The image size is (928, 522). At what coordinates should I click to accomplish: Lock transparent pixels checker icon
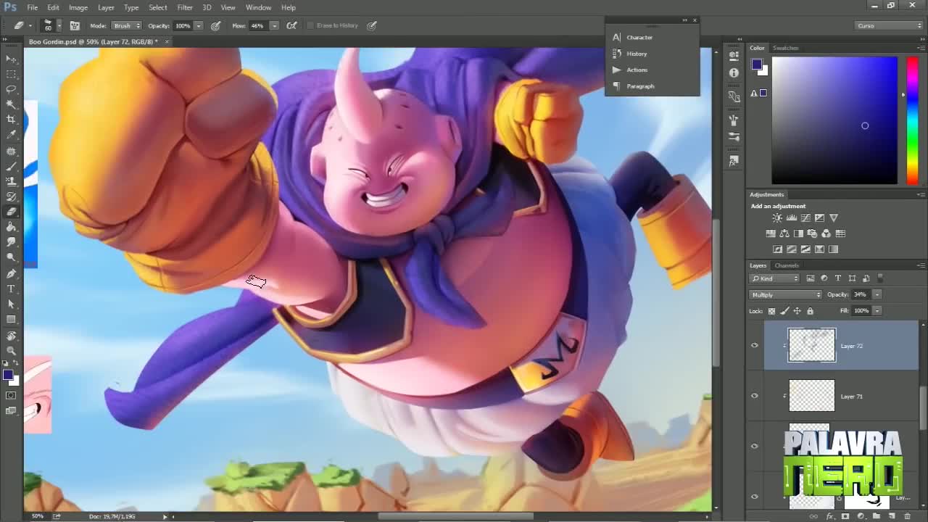pos(771,311)
